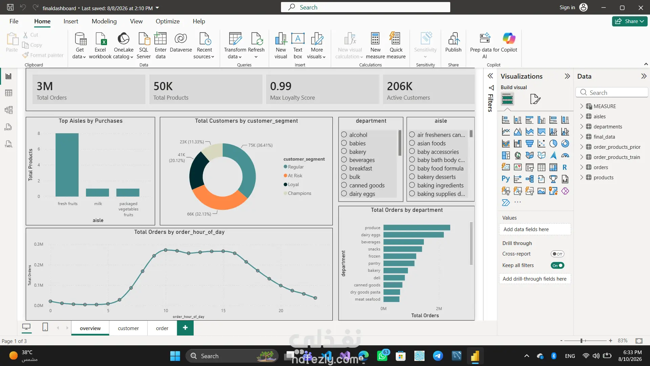This screenshot has height=366, width=650.
Task: Open Prep data for AI
Action: [485, 46]
